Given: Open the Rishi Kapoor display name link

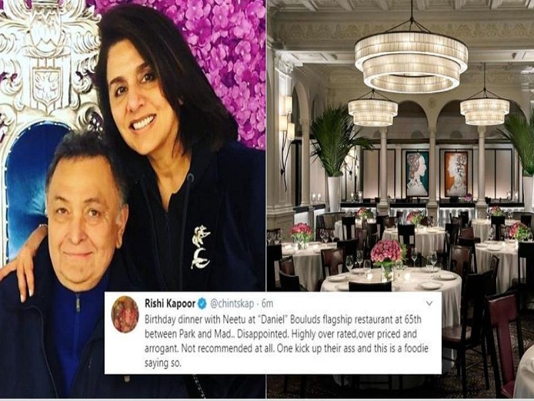Looking at the screenshot, I should coord(170,303).
